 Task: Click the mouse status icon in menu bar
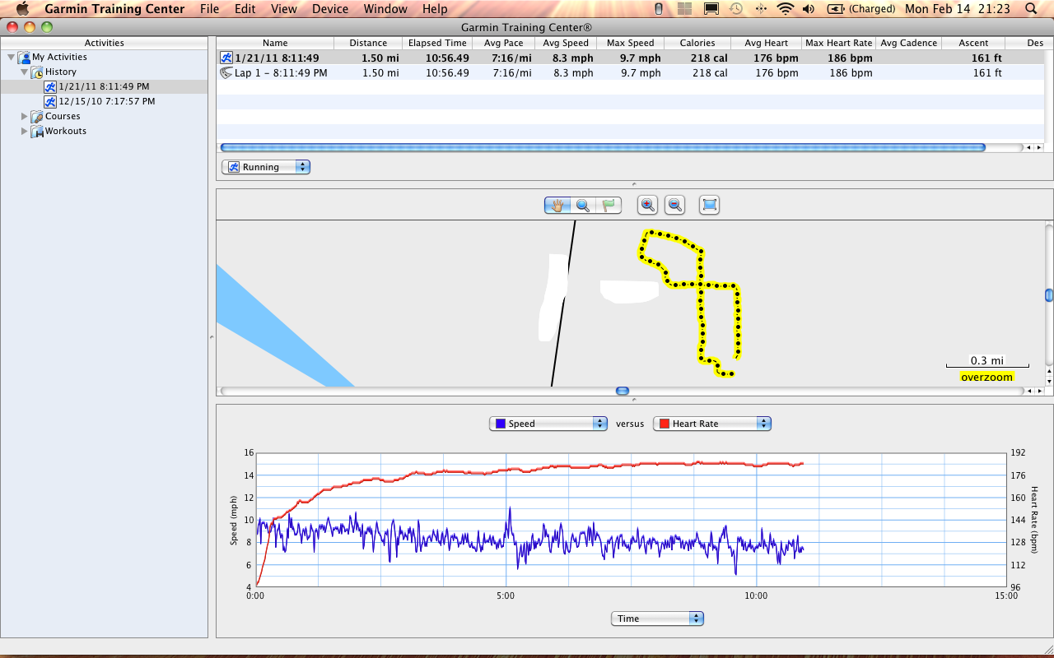click(658, 9)
